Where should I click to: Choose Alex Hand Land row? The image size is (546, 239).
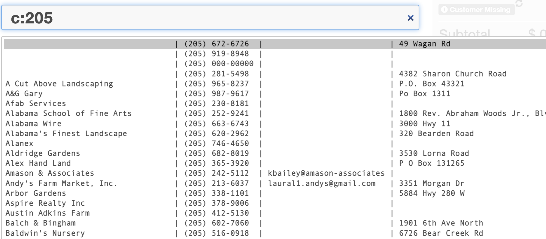pyautogui.click(x=38, y=163)
